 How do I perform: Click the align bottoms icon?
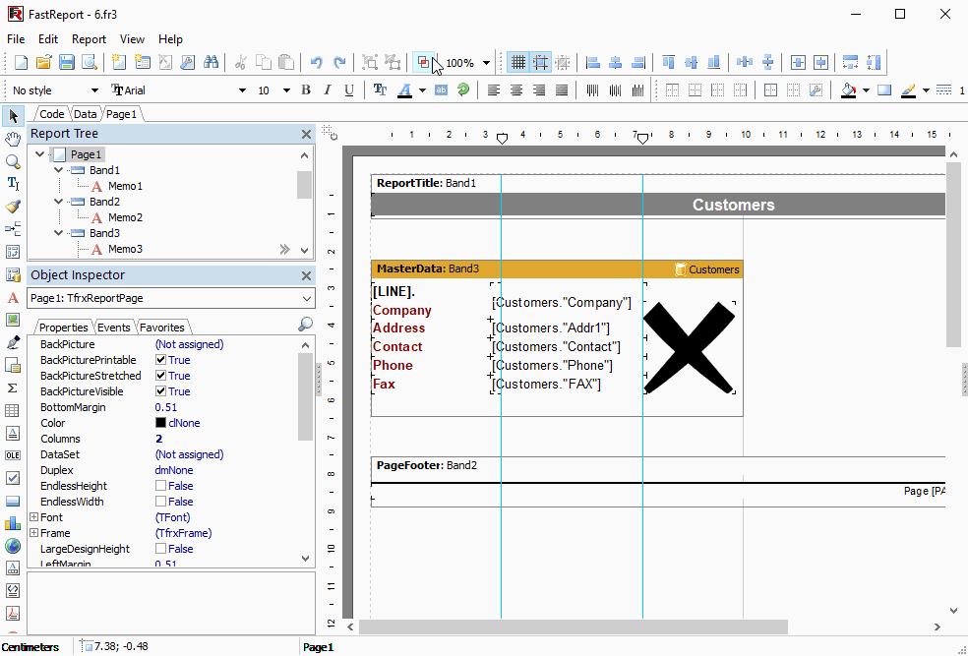point(713,62)
